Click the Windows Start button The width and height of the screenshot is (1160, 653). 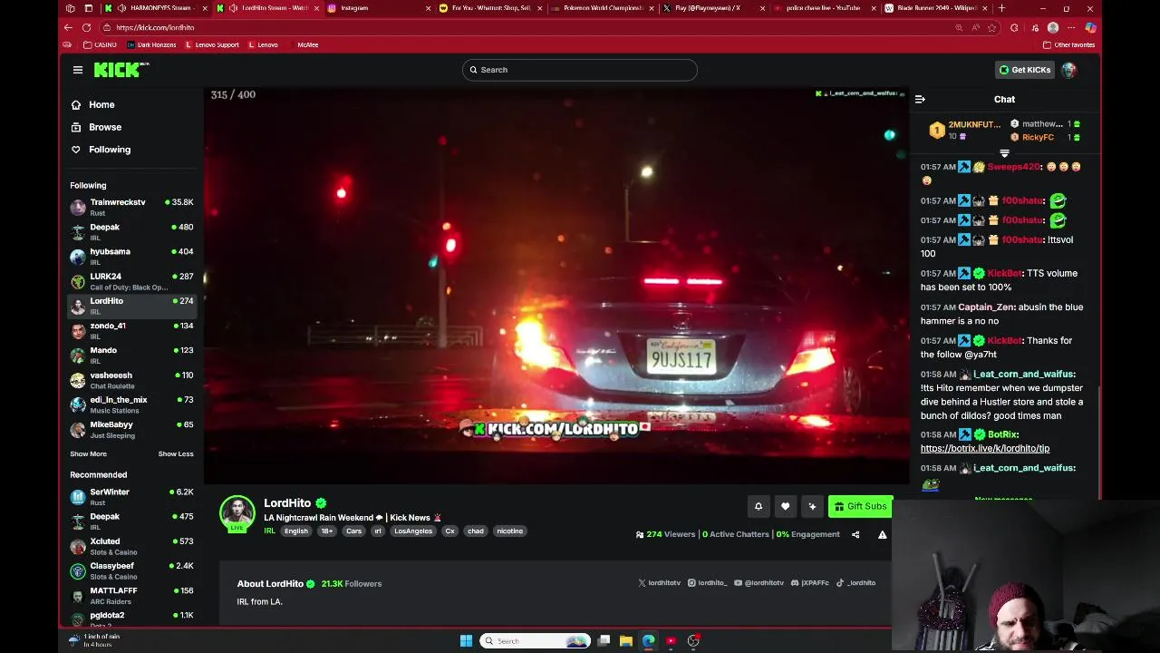click(x=466, y=641)
